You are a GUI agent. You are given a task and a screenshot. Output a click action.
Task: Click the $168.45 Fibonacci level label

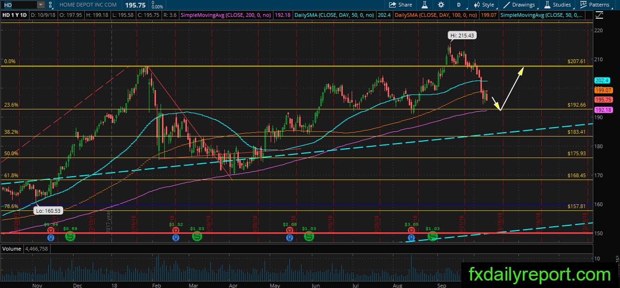point(577,176)
